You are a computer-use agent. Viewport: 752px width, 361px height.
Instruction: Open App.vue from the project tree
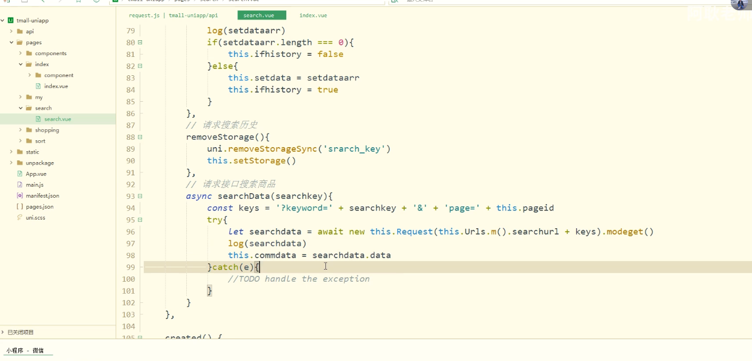[36, 174]
